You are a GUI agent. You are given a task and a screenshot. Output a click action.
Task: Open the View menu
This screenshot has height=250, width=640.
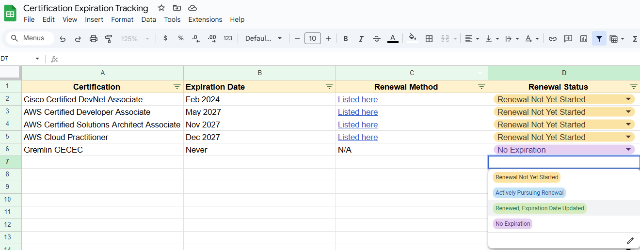tap(70, 19)
